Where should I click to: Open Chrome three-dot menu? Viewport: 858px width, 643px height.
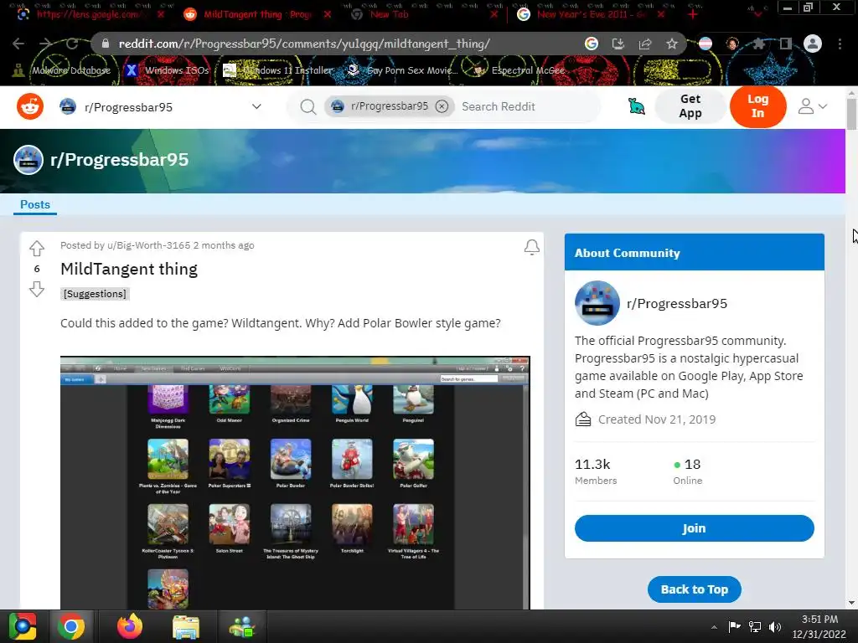[x=840, y=44]
